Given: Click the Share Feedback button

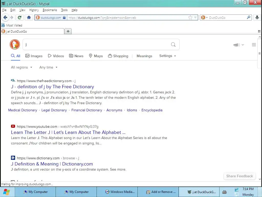Looking at the screenshot, I should (x=239, y=176).
